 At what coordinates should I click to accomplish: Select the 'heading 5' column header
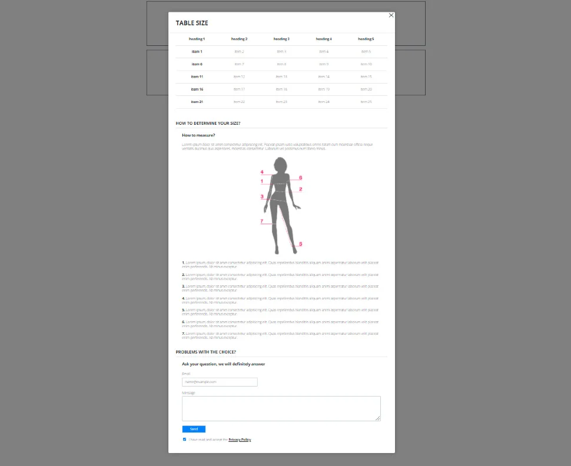[366, 39]
